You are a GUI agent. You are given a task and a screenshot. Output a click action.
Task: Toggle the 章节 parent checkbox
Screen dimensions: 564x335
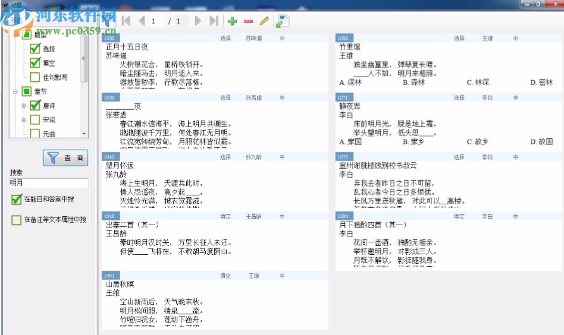coord(27,91)
